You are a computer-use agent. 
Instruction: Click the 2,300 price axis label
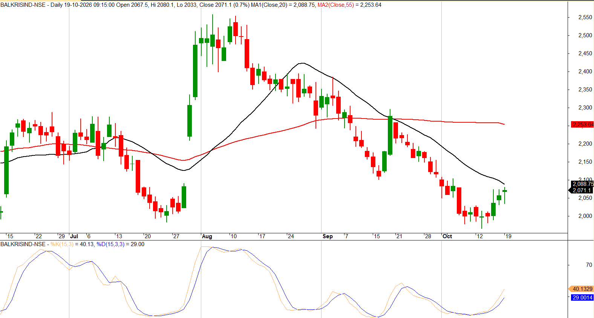click(x=585, y=108)
